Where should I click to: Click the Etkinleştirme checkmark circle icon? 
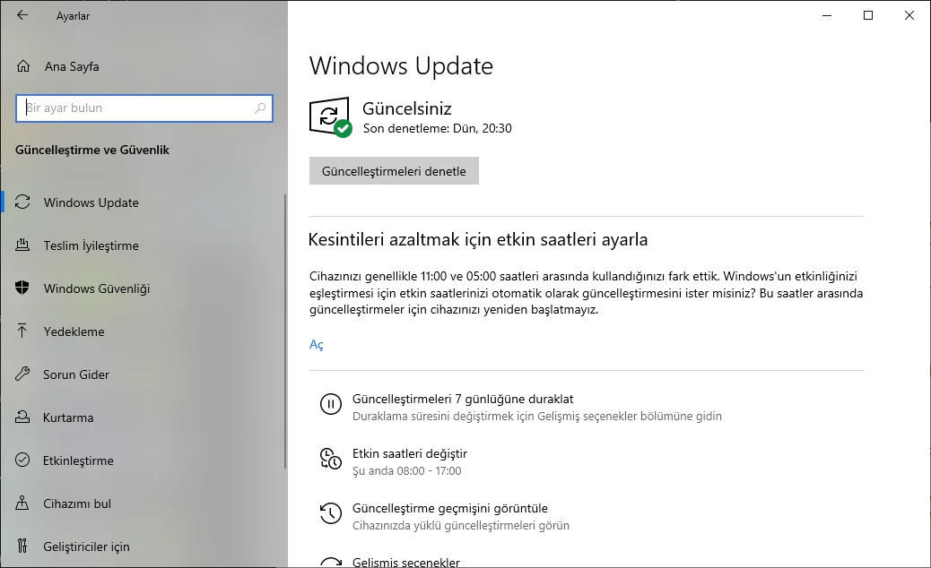pos(23,460)
